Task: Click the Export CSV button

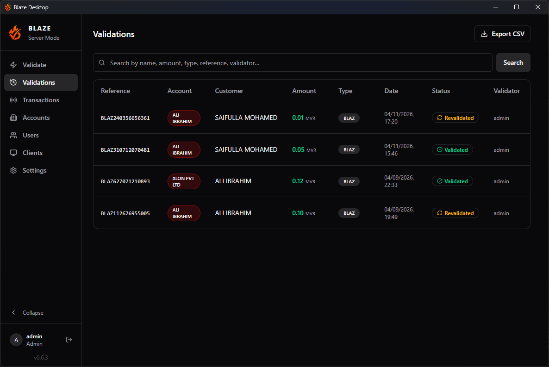Action: pos(502,34)
